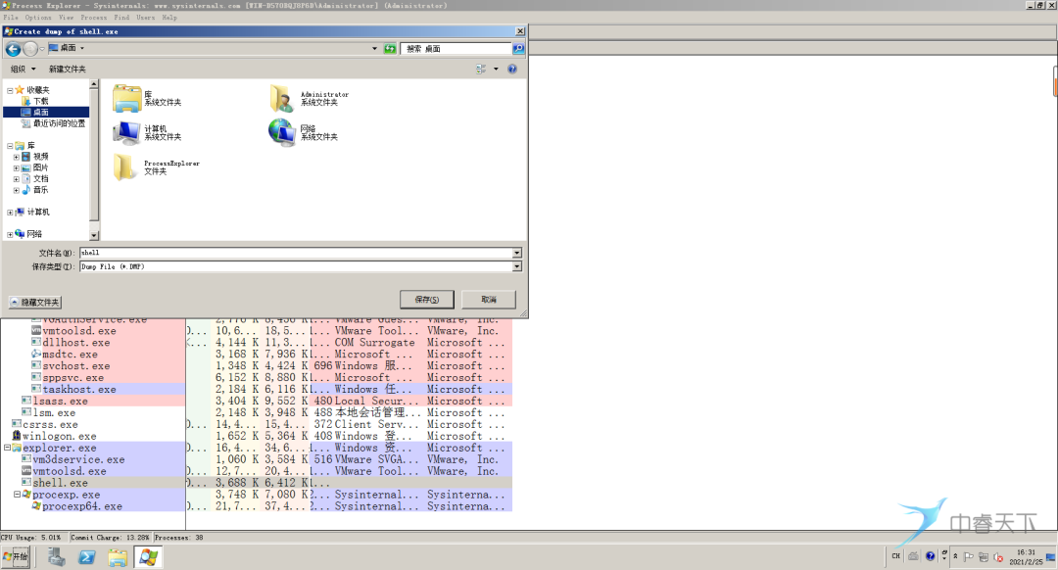Refresh the folder view with the green button
The width and height of the screenshot is (1058, 570).
[x=389, y=49]
